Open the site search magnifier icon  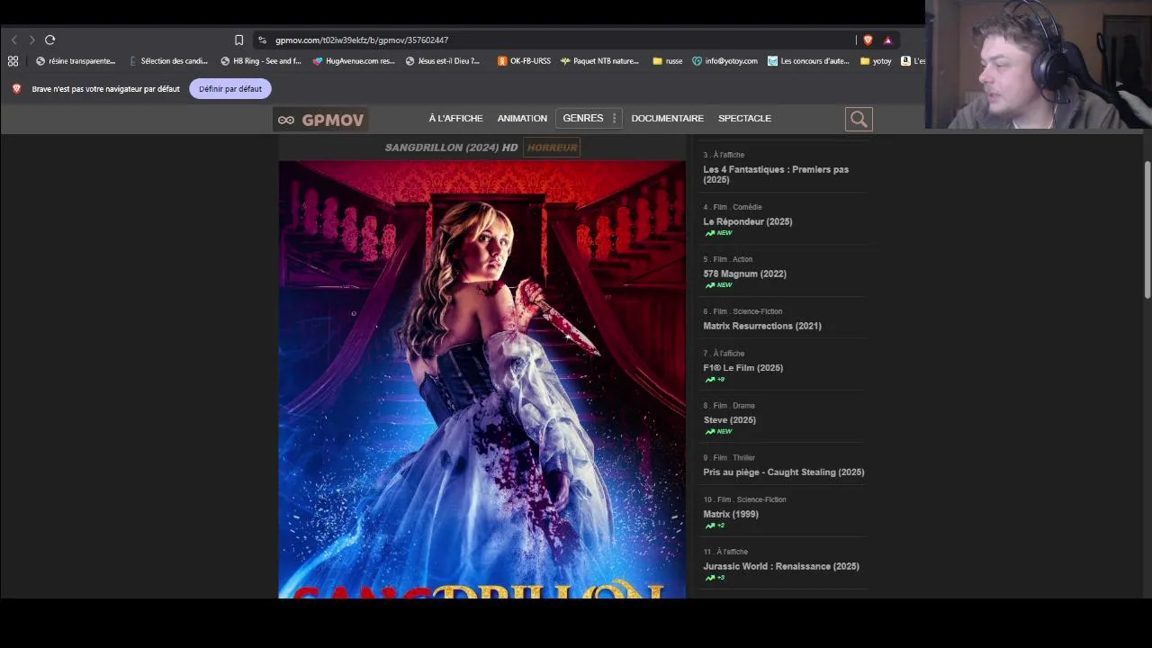click(x=859, y=119)
